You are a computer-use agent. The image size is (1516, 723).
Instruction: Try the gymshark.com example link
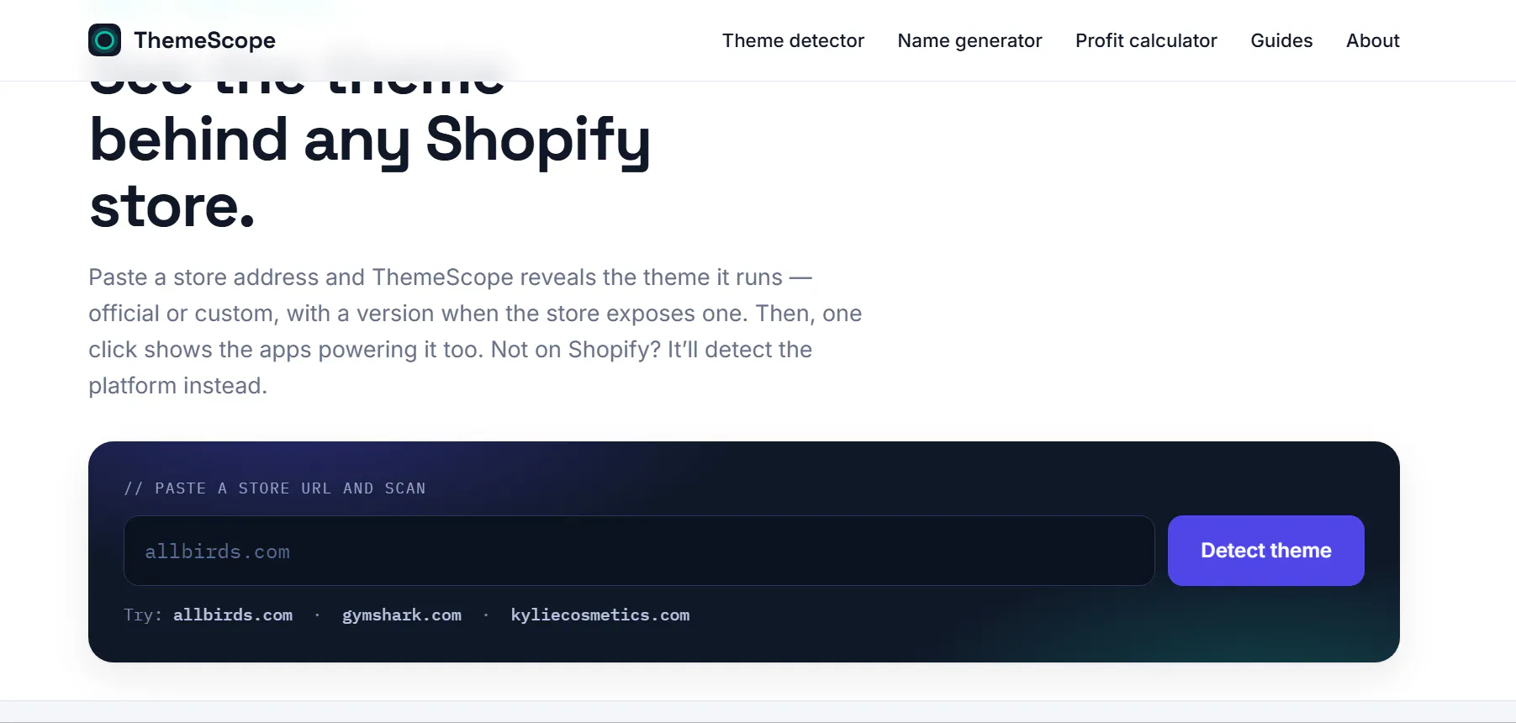point(402,615)
